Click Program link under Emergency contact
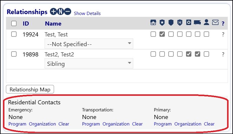This screenshot has width=233, height=134. pyautogui.click(x=17, y=124)
